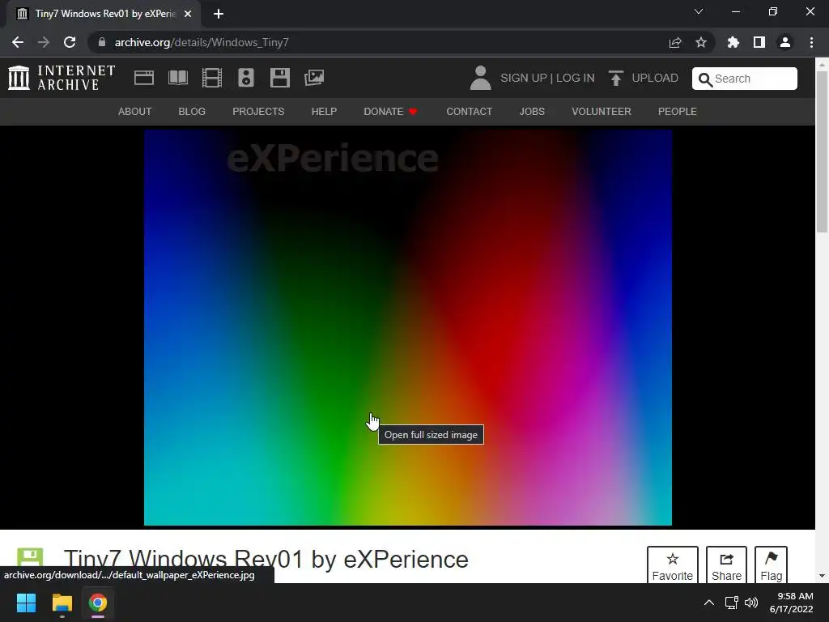This screenshot has width=829, height=622.
Task: Select the Tiny7 Windows Rev01 tab
Action: pyautogui.click(x=104, y=14)
